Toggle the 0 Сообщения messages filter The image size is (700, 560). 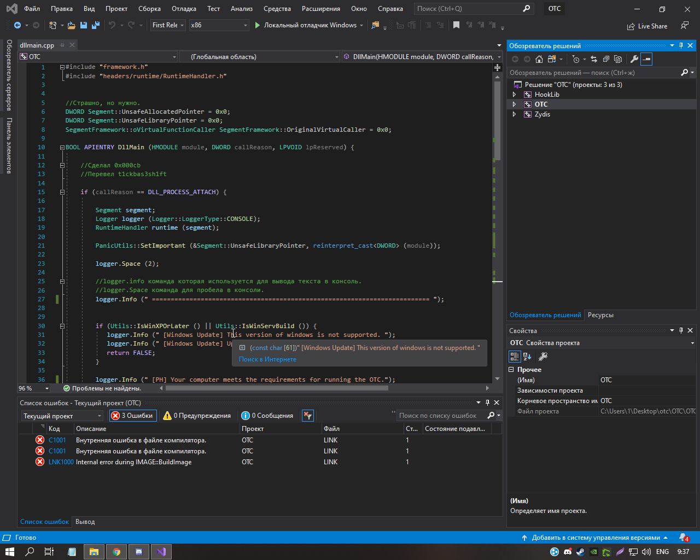(267, 416)
